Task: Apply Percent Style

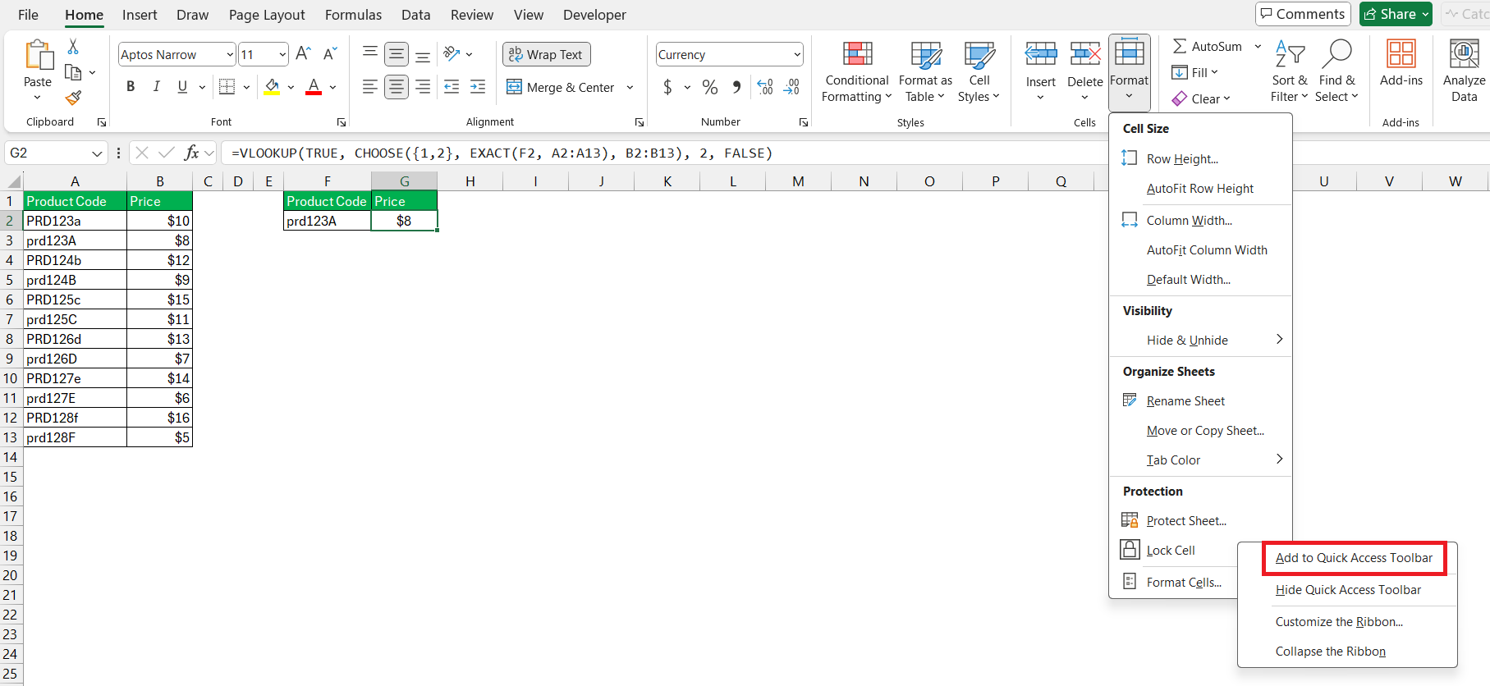Action: tap(710, 87)
